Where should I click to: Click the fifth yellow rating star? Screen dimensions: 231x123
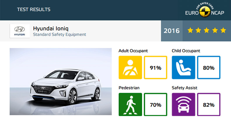pos(223,30)
